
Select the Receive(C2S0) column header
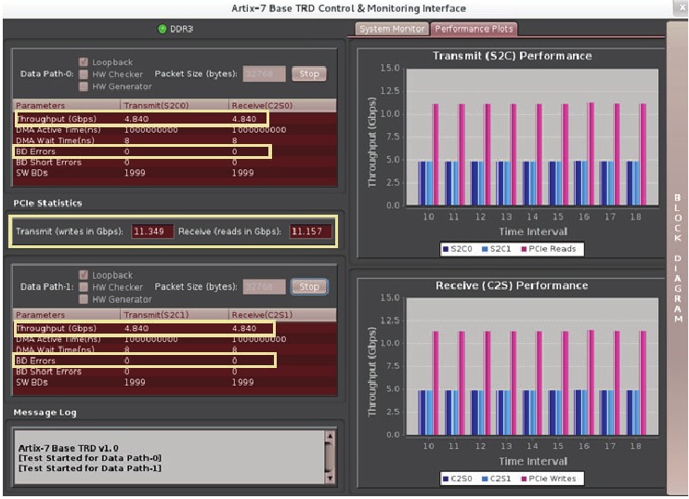pos(282,106)
